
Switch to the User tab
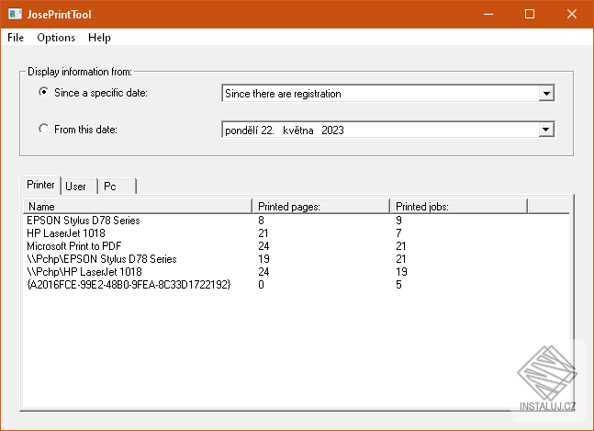(75, 187)
